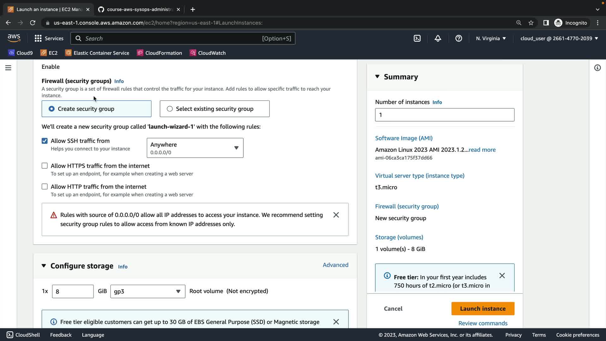Open the Anywhere 0.0.0.0/0 source dropdown
The height and width of the screenshot is (341, 606).
click(195, 148)
